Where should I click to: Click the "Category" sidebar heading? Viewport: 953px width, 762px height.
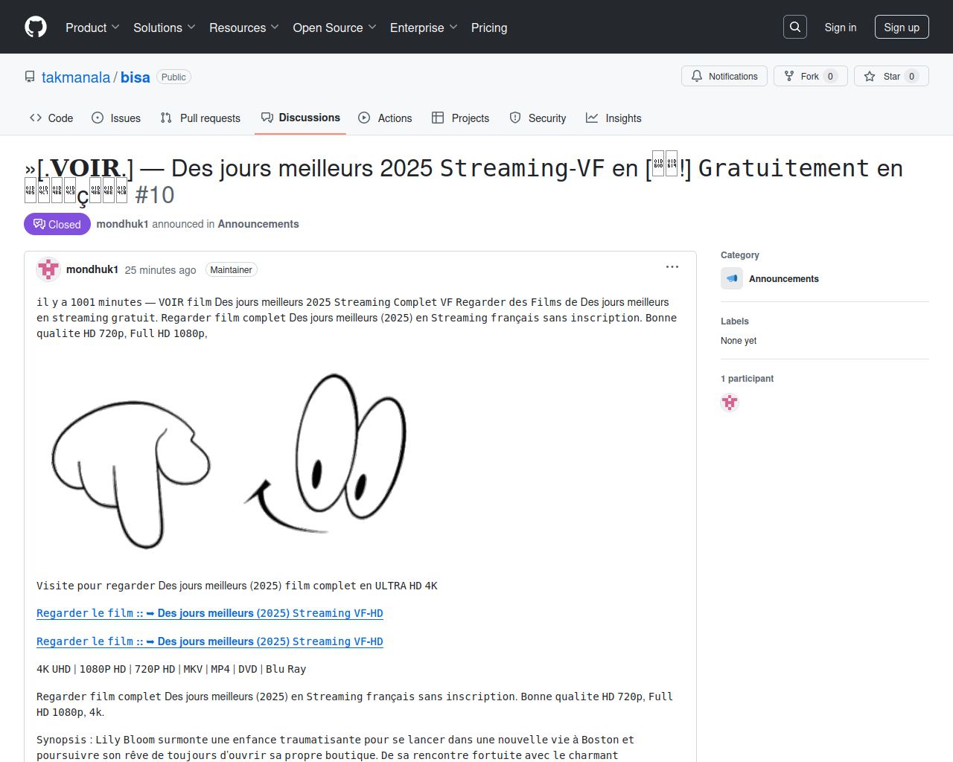click(x=740, y=255)
